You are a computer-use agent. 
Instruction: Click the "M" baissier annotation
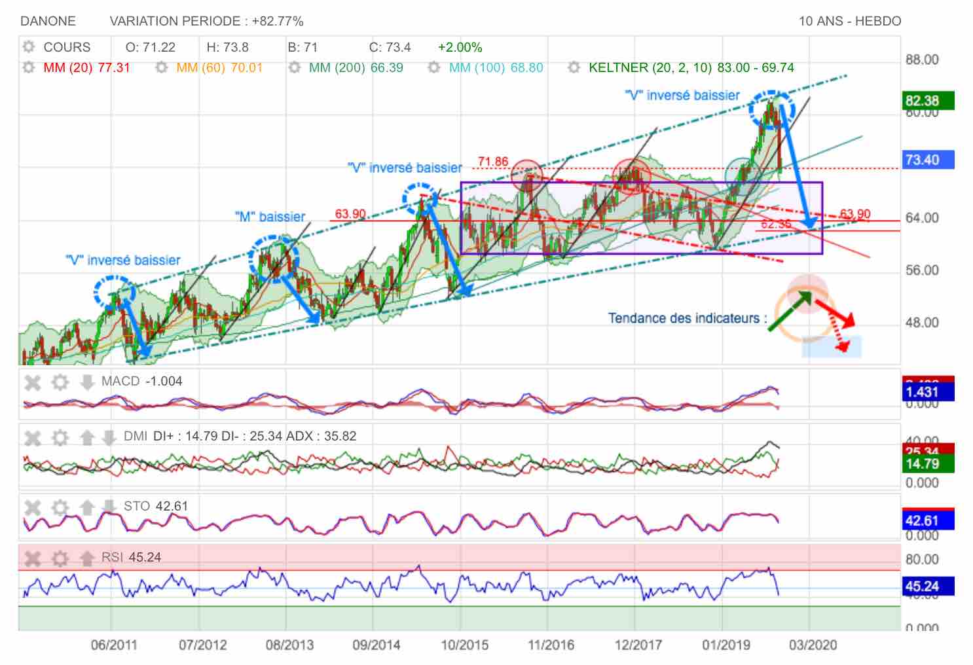(270, 217)
